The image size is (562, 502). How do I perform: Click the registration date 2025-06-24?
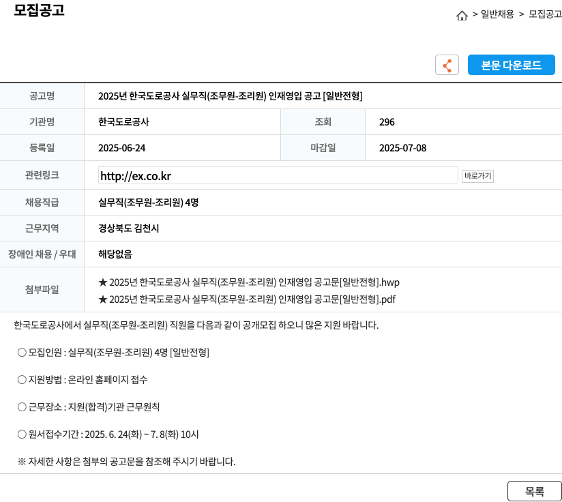tap(122, 148)
